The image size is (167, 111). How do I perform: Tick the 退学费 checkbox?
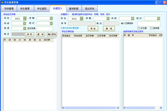point(151,28)
